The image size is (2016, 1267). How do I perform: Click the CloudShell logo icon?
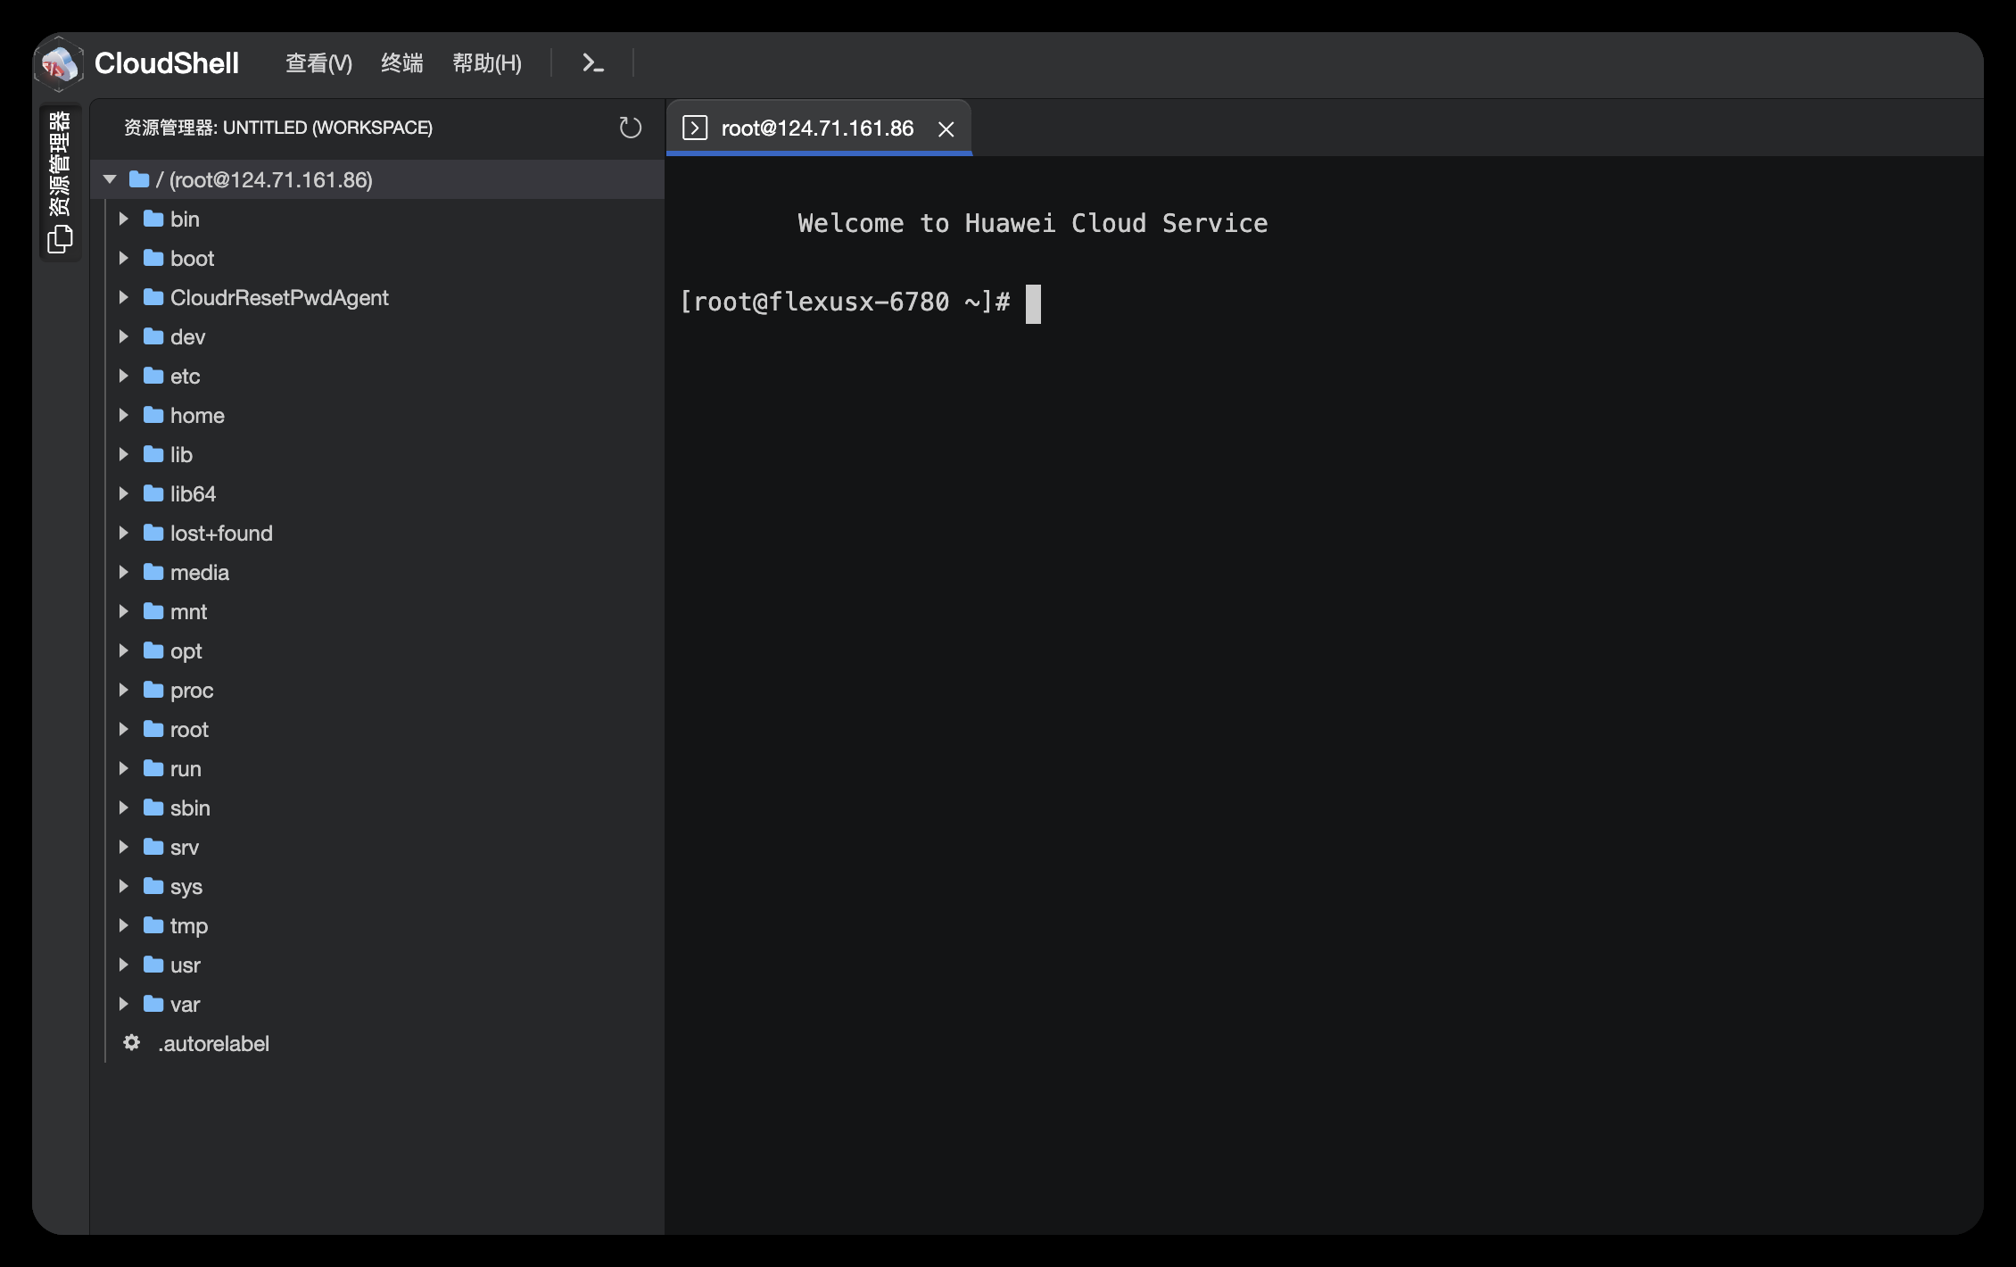[59, 63]
